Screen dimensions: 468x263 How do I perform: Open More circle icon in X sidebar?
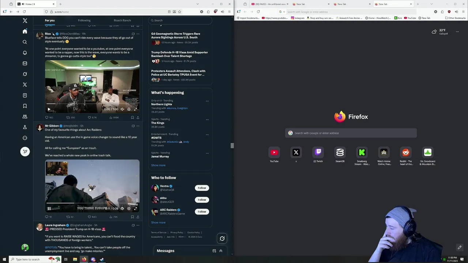coord(25,138)
